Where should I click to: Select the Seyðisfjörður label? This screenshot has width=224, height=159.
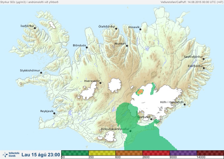[193, 57]
